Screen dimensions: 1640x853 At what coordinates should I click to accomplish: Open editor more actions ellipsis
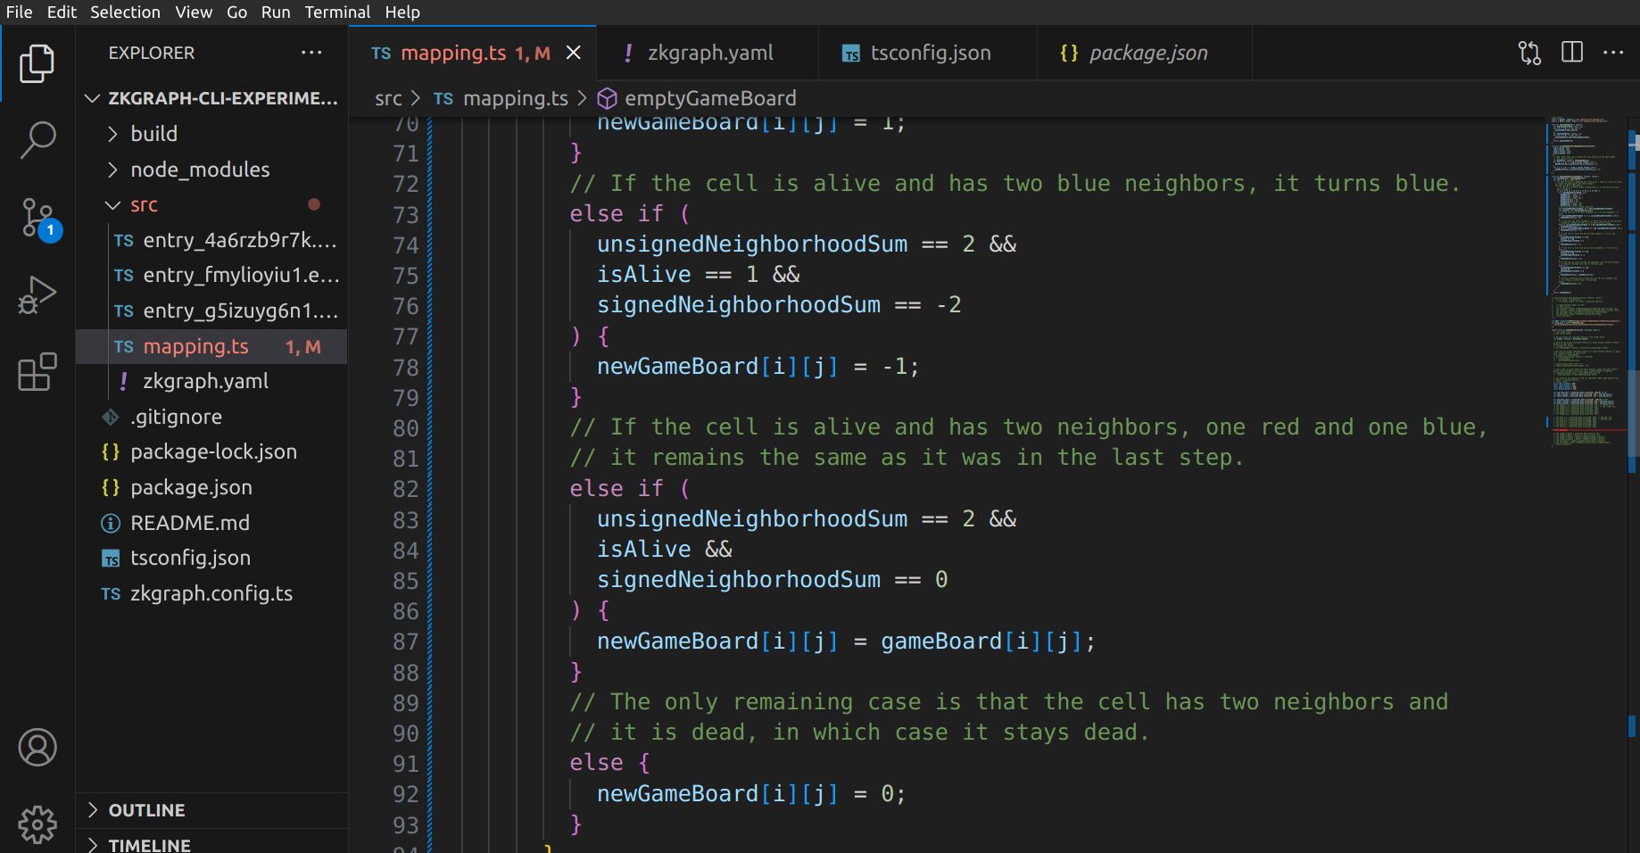[x=1613, y=53]
